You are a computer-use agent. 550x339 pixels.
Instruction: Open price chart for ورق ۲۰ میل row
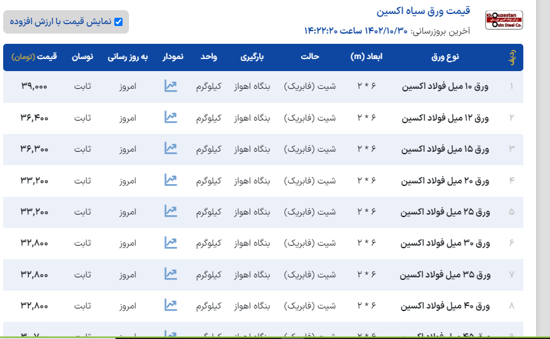click(170, 180)
